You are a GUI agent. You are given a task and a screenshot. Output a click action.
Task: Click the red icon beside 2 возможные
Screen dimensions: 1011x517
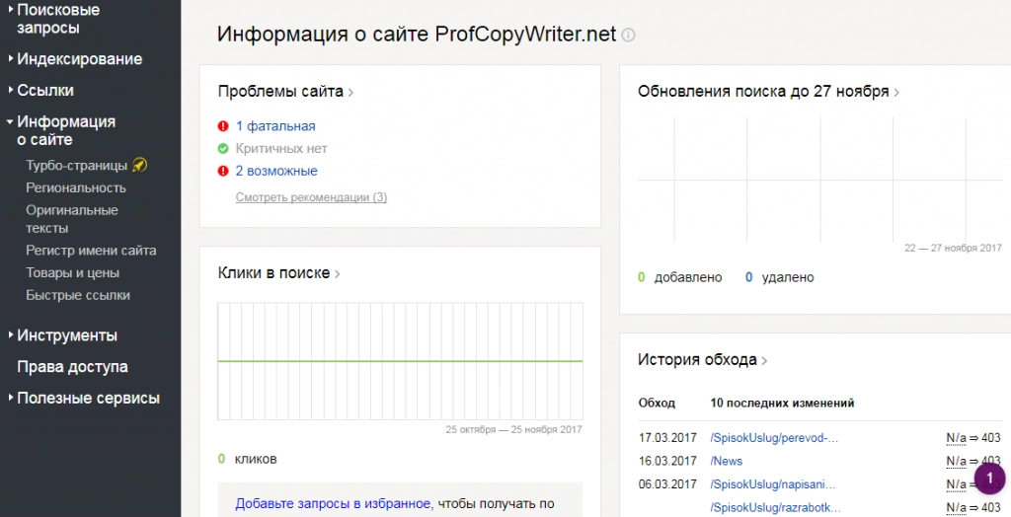(223, 171)
